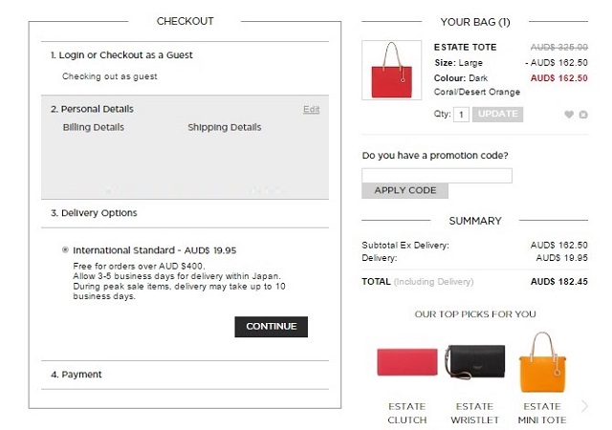Click the Estate Tote product title
The height and width of the screenshot is (430, 612).
466,47
